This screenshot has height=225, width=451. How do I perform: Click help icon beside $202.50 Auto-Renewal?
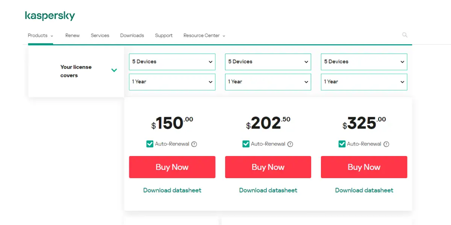290,144
